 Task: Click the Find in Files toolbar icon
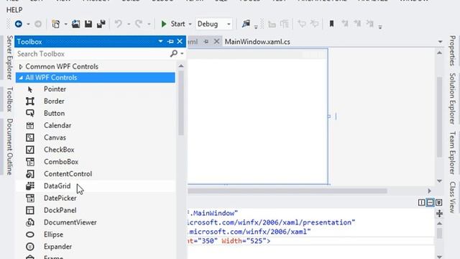point(246,24)
